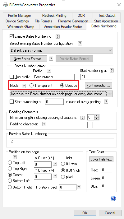Click New Bates Format button
The height and width of the screenshot is (219, 124).
(x=29, y=59)
